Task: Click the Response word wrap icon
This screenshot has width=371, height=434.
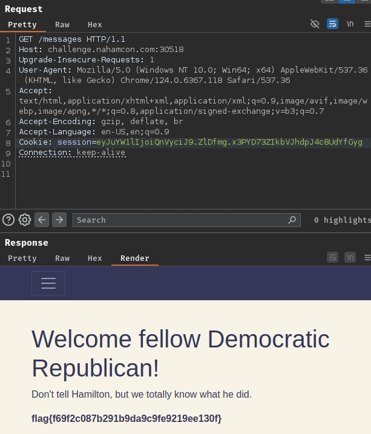Action: pyautogui.click(x=332, y=257)
